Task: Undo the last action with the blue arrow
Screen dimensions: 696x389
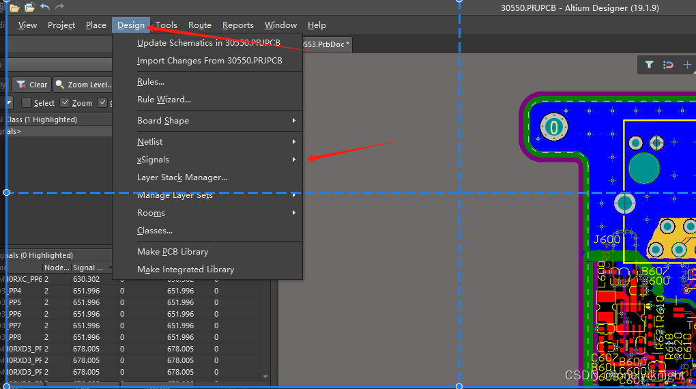Action: [x=45, y=7]
